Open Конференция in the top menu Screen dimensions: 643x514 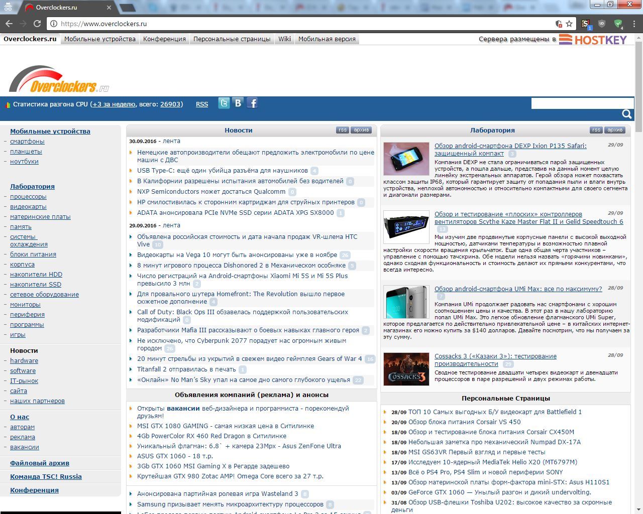(164, 39)
